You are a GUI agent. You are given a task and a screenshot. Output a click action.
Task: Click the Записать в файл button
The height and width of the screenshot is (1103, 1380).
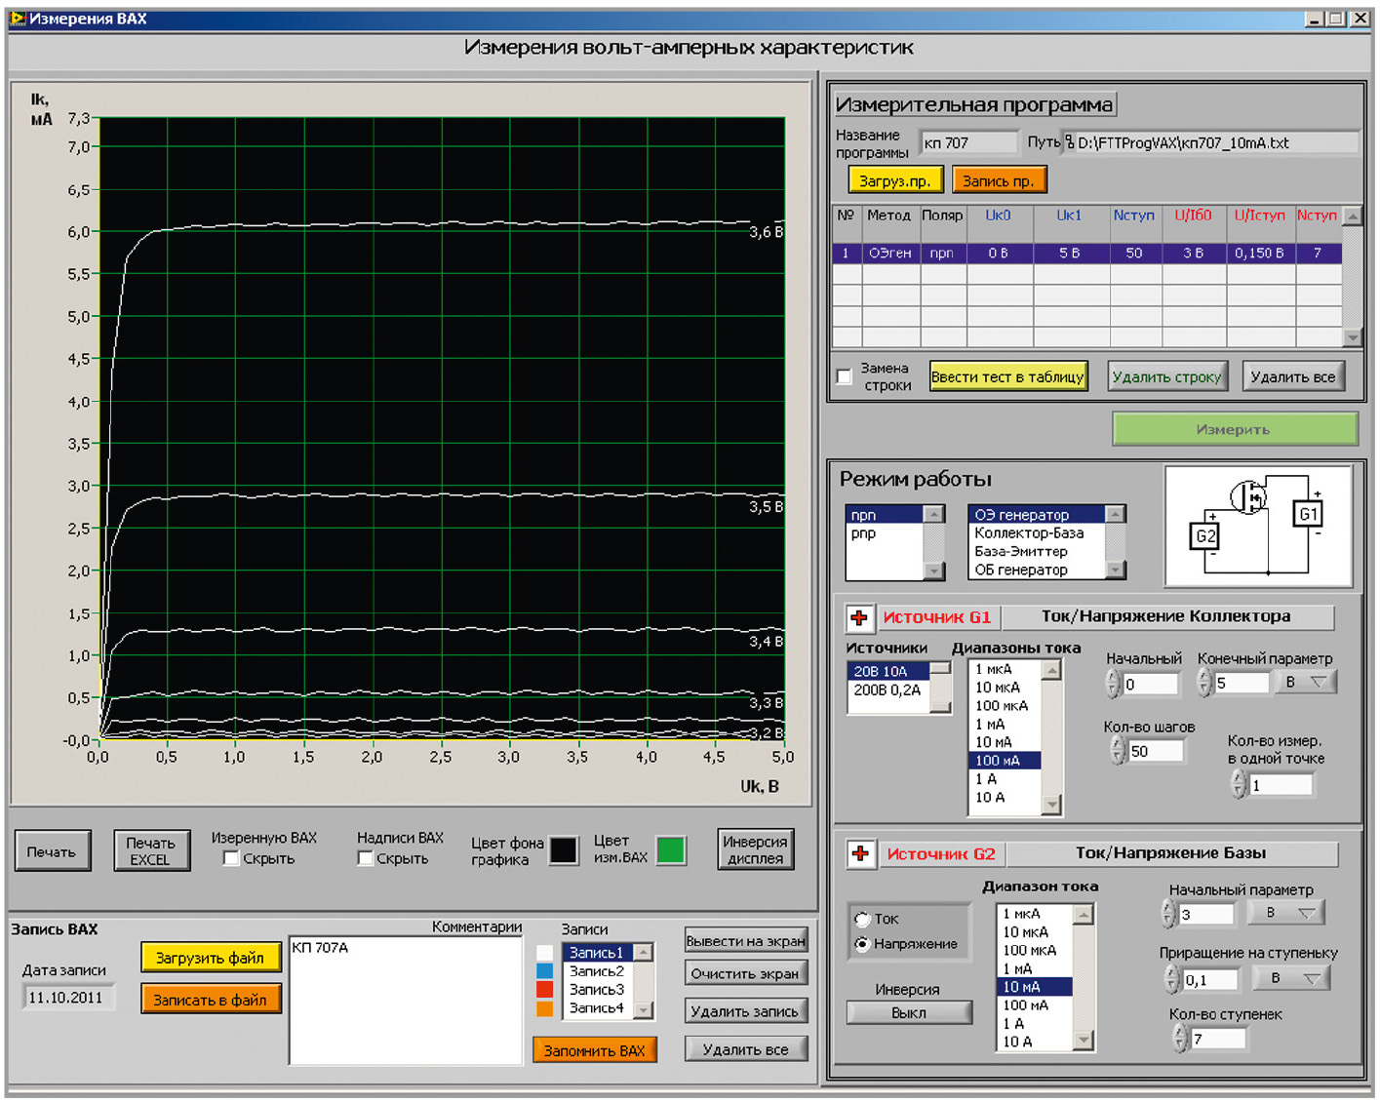pyautogui.click(x=211, y=1000)
